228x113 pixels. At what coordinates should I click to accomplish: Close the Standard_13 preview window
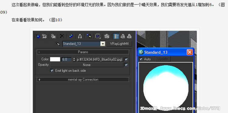190,52
